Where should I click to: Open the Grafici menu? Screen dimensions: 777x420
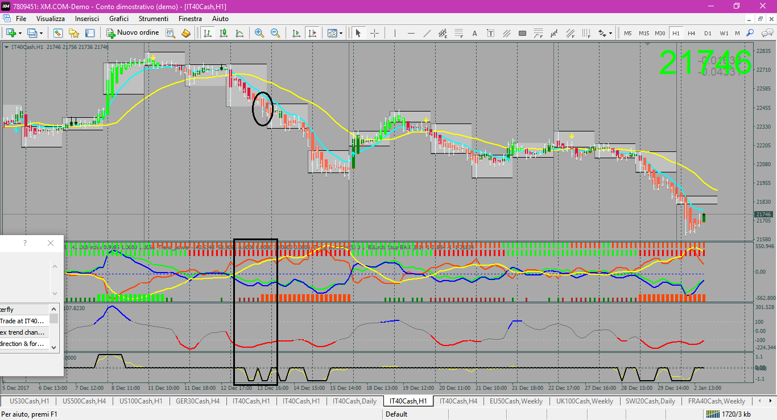(119, 19)
